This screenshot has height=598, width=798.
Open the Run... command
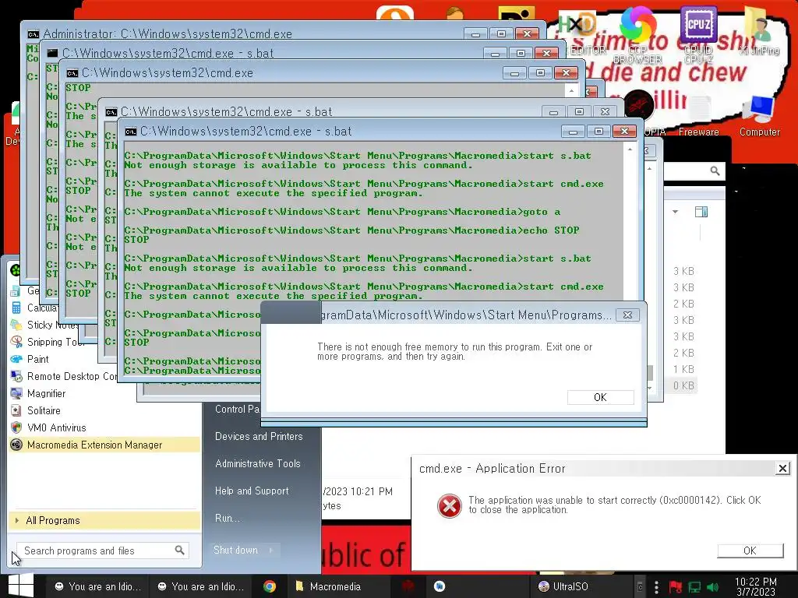click(x=227, y=518)
